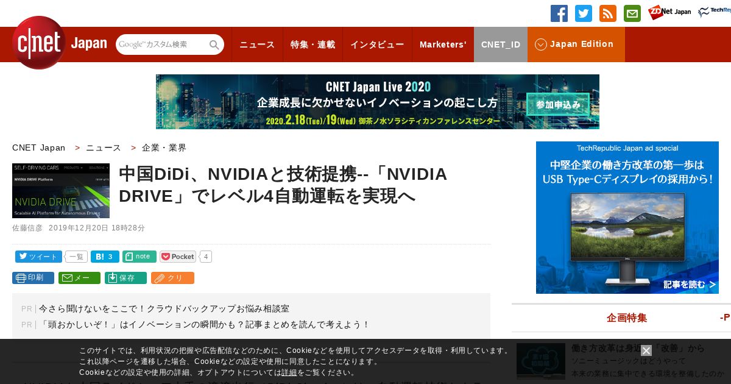Open the Twitter icon in top bar
This screenshot has height=384, width=731.
pos(584,13)
